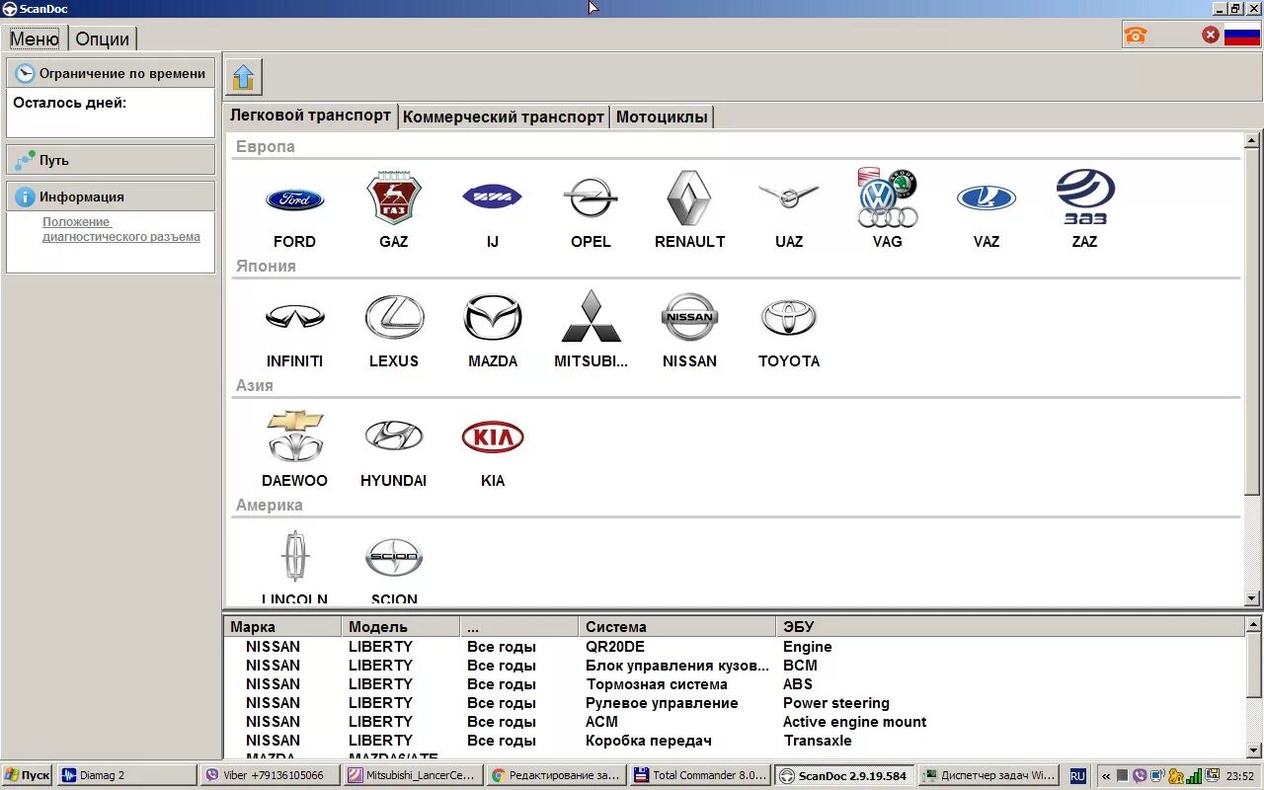Viewport: 1264px width, 790px height.
Task: Switch to Коммерческий транспорт tab
Action: pyautogui.click(x=503, y=117)
